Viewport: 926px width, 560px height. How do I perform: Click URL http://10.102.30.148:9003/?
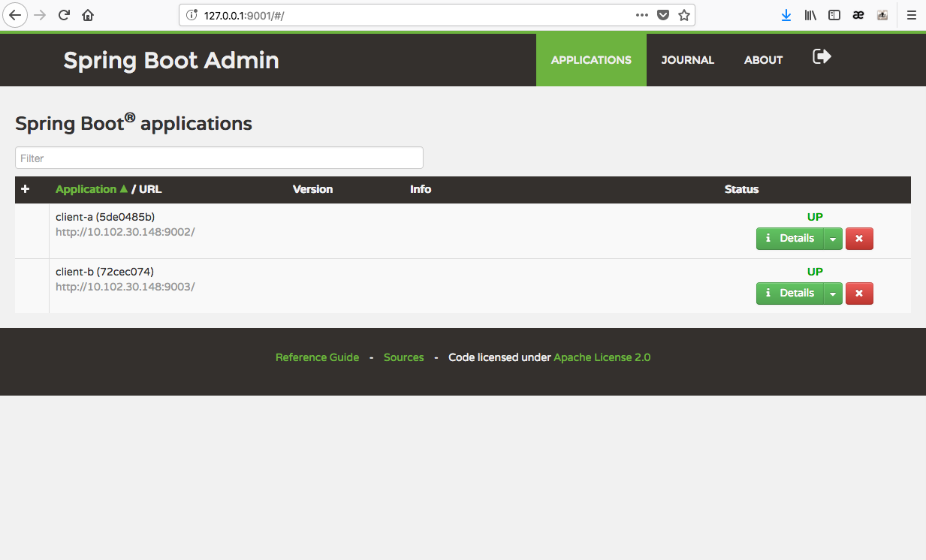point(125,287)
